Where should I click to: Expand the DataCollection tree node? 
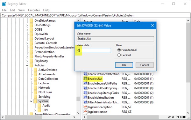point(31,79)
